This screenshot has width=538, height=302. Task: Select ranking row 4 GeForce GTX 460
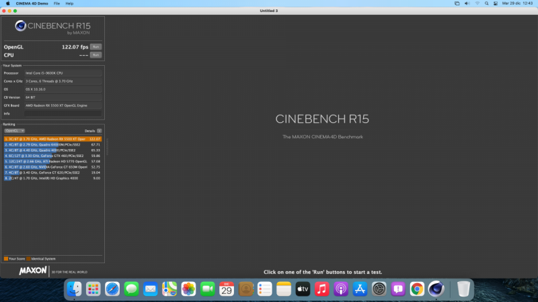point(52,156)
